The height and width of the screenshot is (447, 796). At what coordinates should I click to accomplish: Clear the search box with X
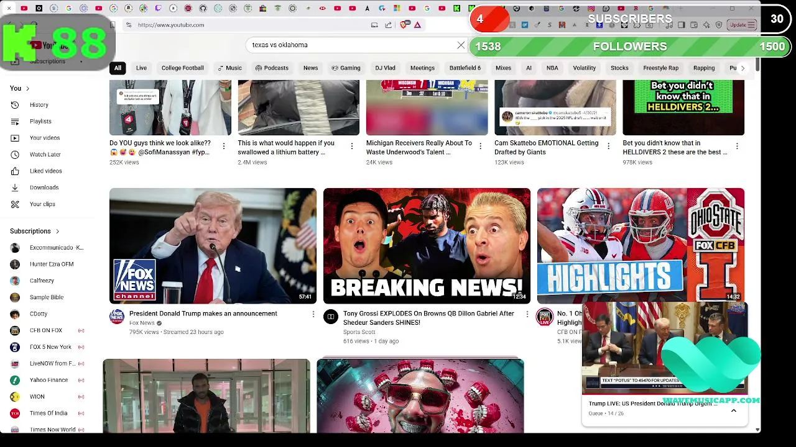pyautogui.click(x=461, y=45)
